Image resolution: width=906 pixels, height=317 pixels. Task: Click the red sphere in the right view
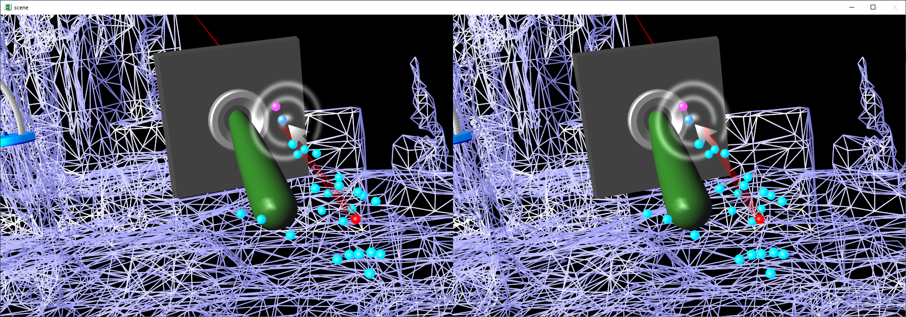pos(759,219)
